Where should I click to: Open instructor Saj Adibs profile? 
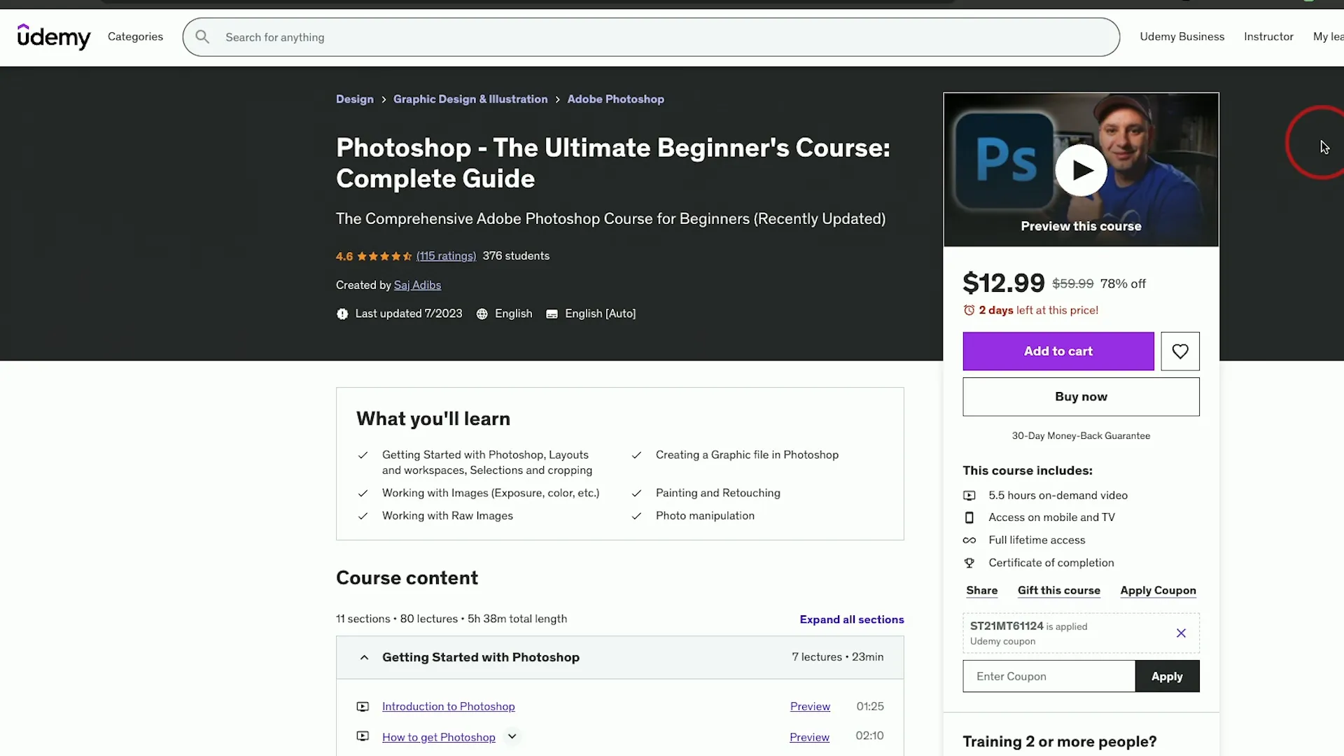[417, 286]
